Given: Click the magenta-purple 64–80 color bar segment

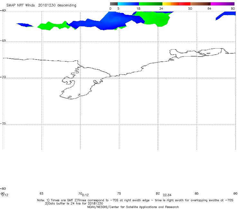Looking at the screenshot, I should pyautogui.click(x=223, y=4).
